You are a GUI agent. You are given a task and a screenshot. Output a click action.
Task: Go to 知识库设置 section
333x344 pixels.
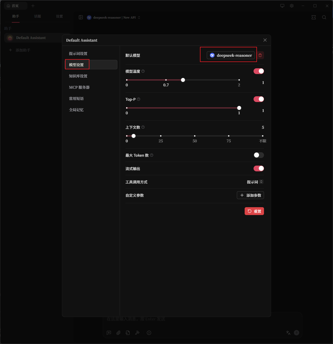tap(78, 76)
